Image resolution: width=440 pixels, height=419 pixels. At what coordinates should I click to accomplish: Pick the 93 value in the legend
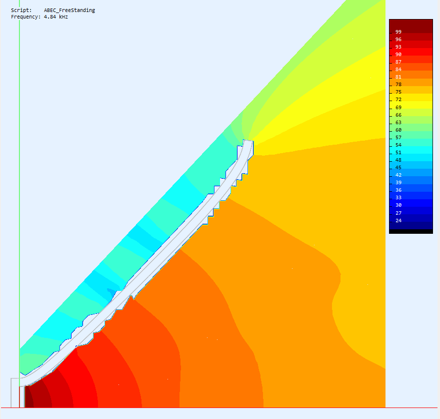(398, 47)
